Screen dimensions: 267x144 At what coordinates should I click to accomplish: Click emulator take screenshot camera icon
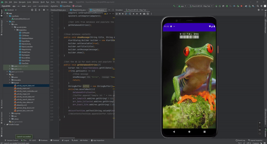tap(144, 14)
